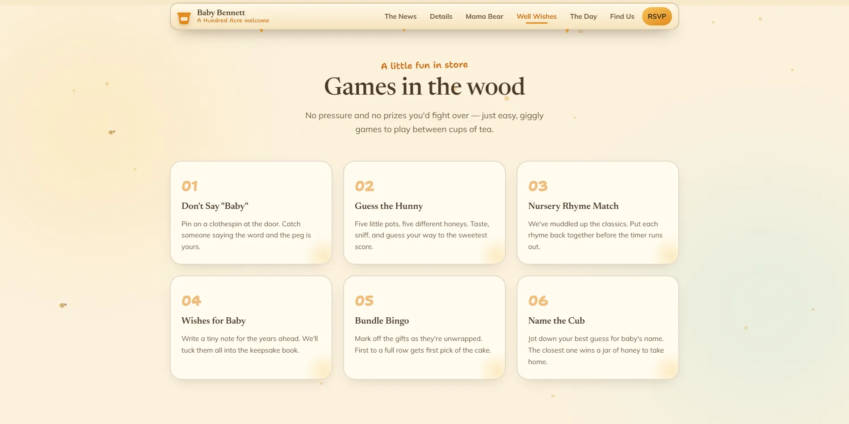Click the 'A little fun in store' tagline
The width and height of the screenshot is (849, 424).
click(424, 65)
